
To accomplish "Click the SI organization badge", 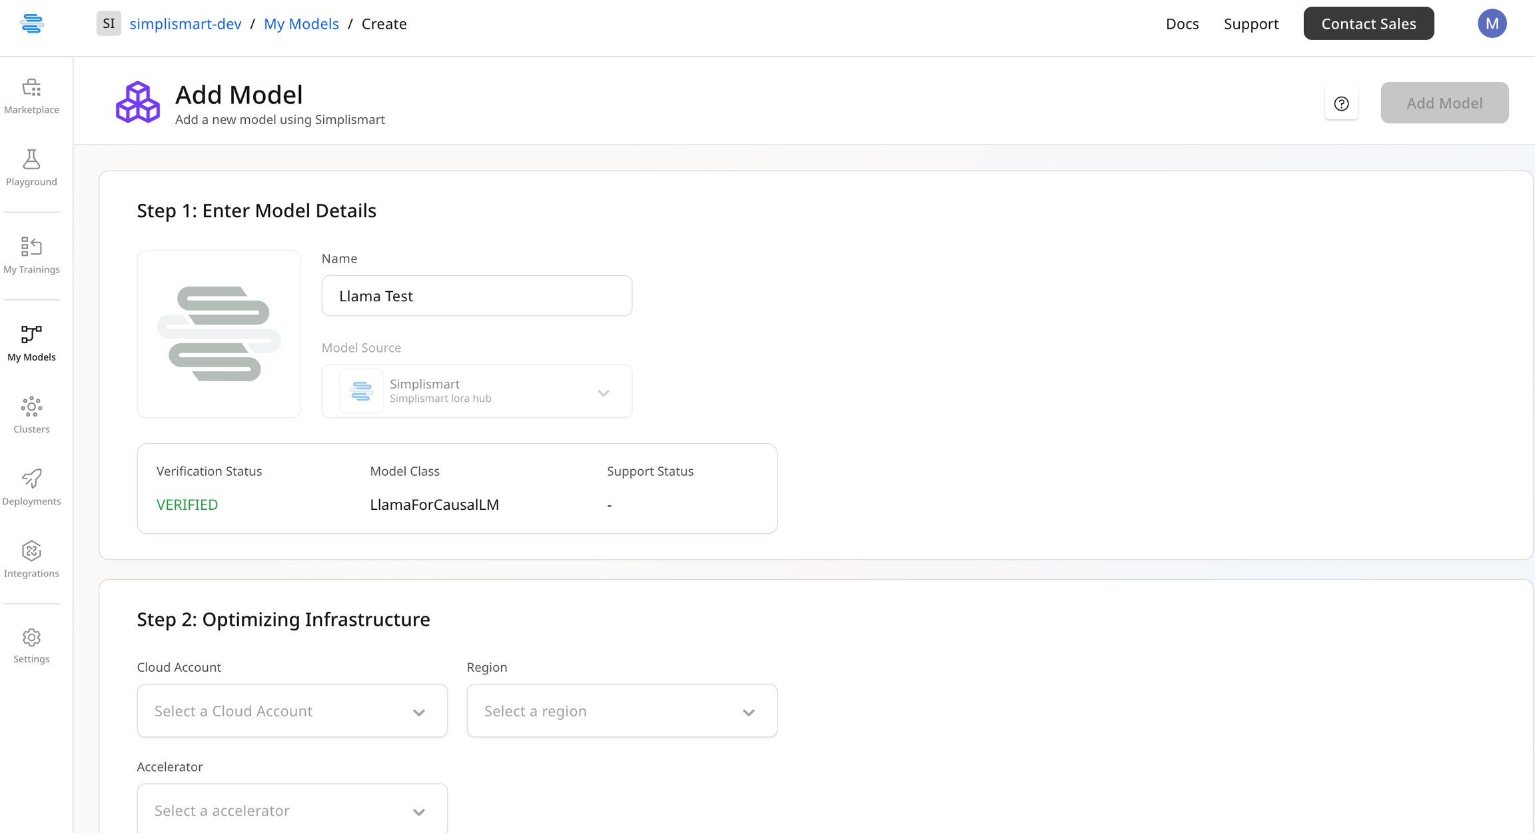I will [109, 23].
